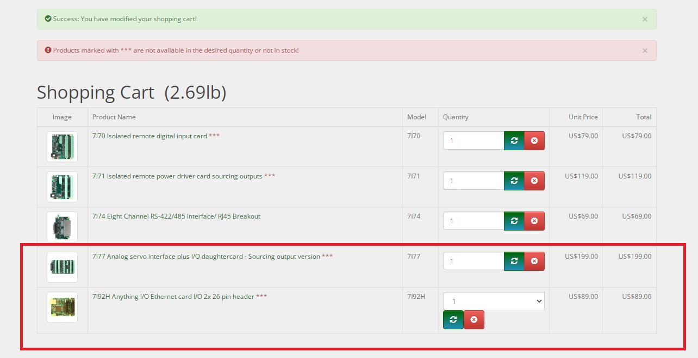The width and height of the screenshot is (698, 358).
Task: Open 7I71 Isolated remote power driver card link
Action: click(x=177, y=176)
